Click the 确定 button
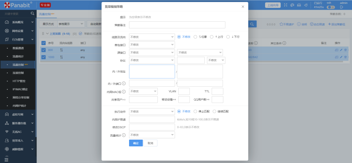The width and height of the screenshot is (352, 163). click(x=136, y=143)
